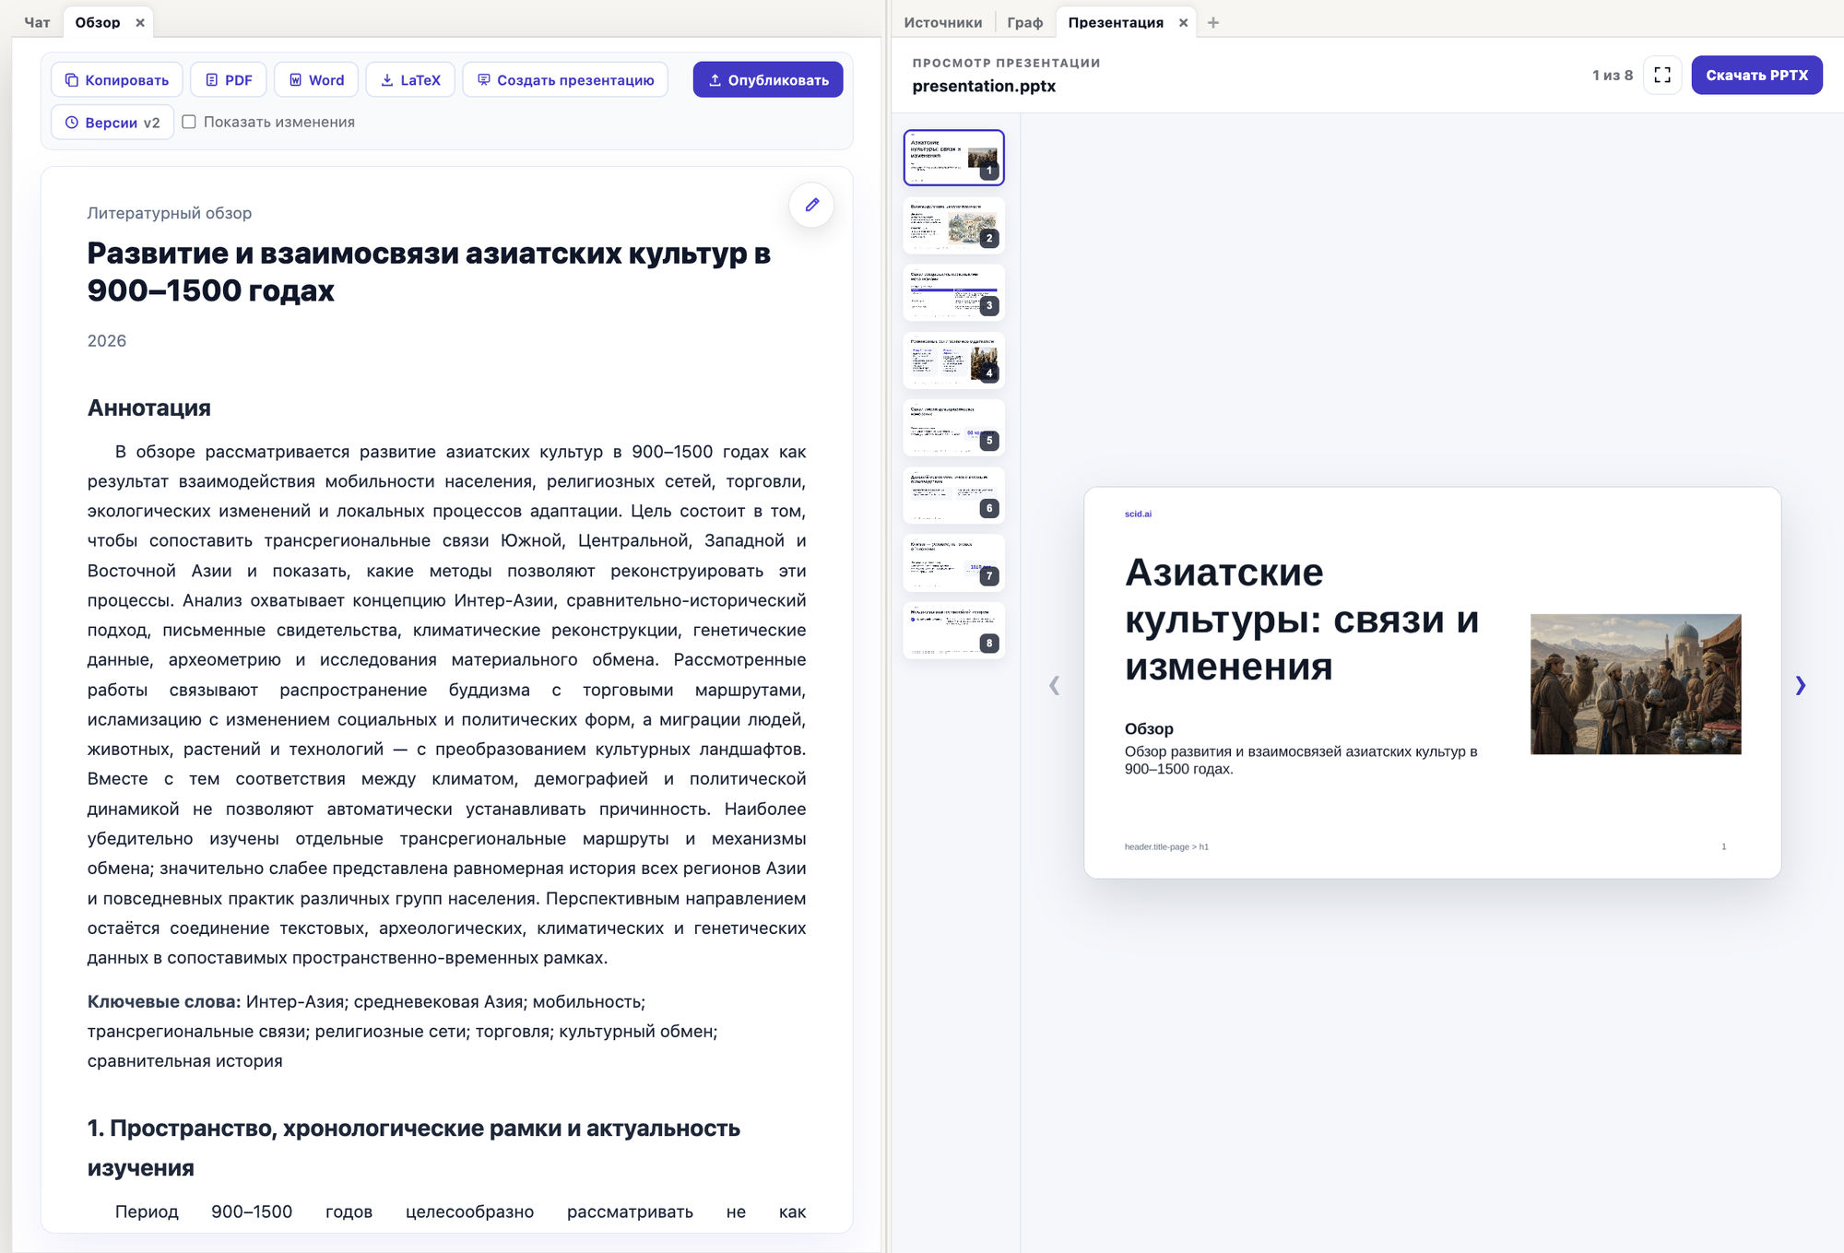The image size is (1844, 1253).
Task: Select slide 2 thumbnail
Action: (x=953, y=225)
